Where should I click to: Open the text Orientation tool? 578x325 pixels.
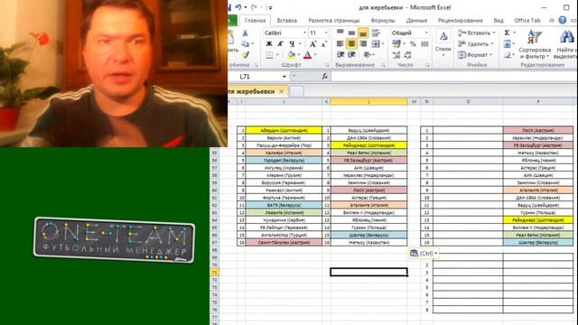click(x=368, y=54)
